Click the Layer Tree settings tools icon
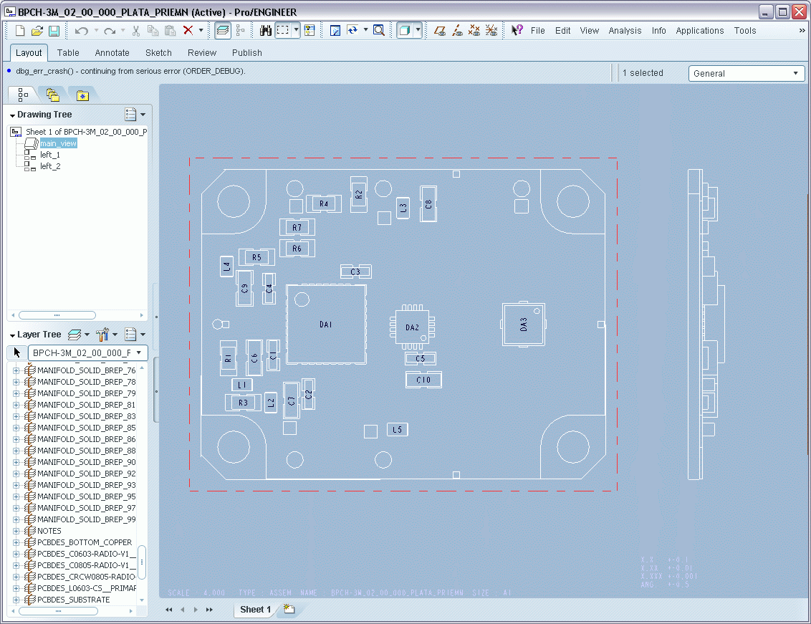Image resolution: width=811 pixels, height=624 pixels. click(102, 335)
